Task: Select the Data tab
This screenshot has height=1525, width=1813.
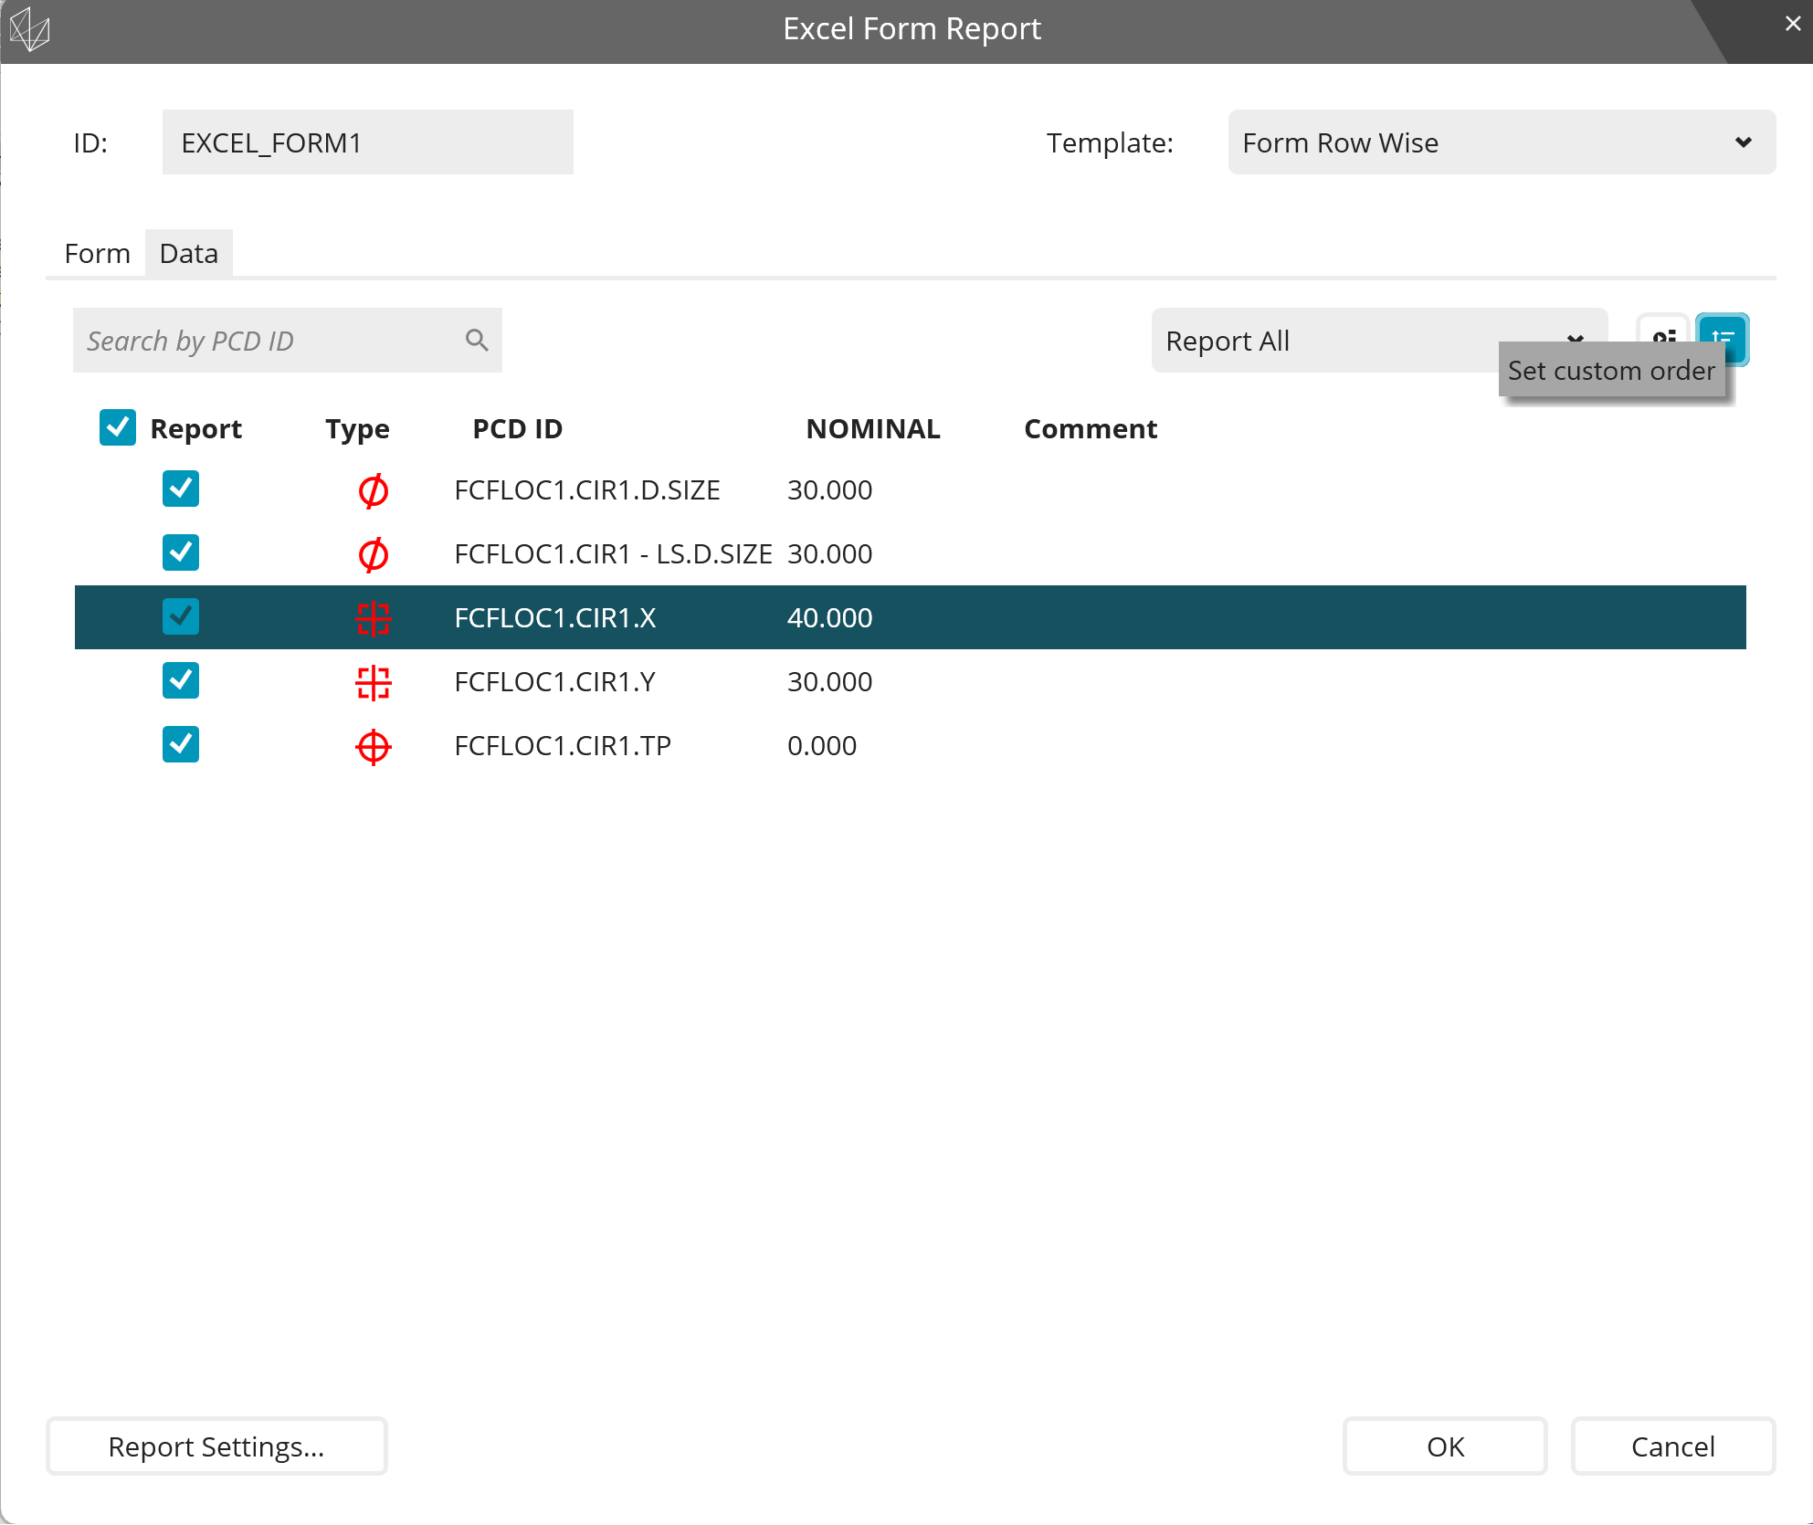Action: coord(189,253)
